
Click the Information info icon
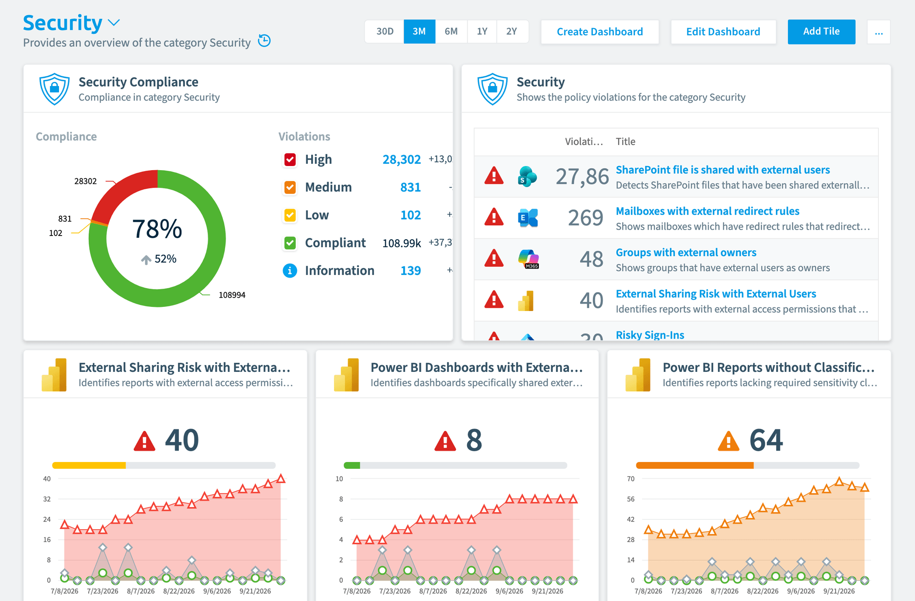tap(290, 271)
